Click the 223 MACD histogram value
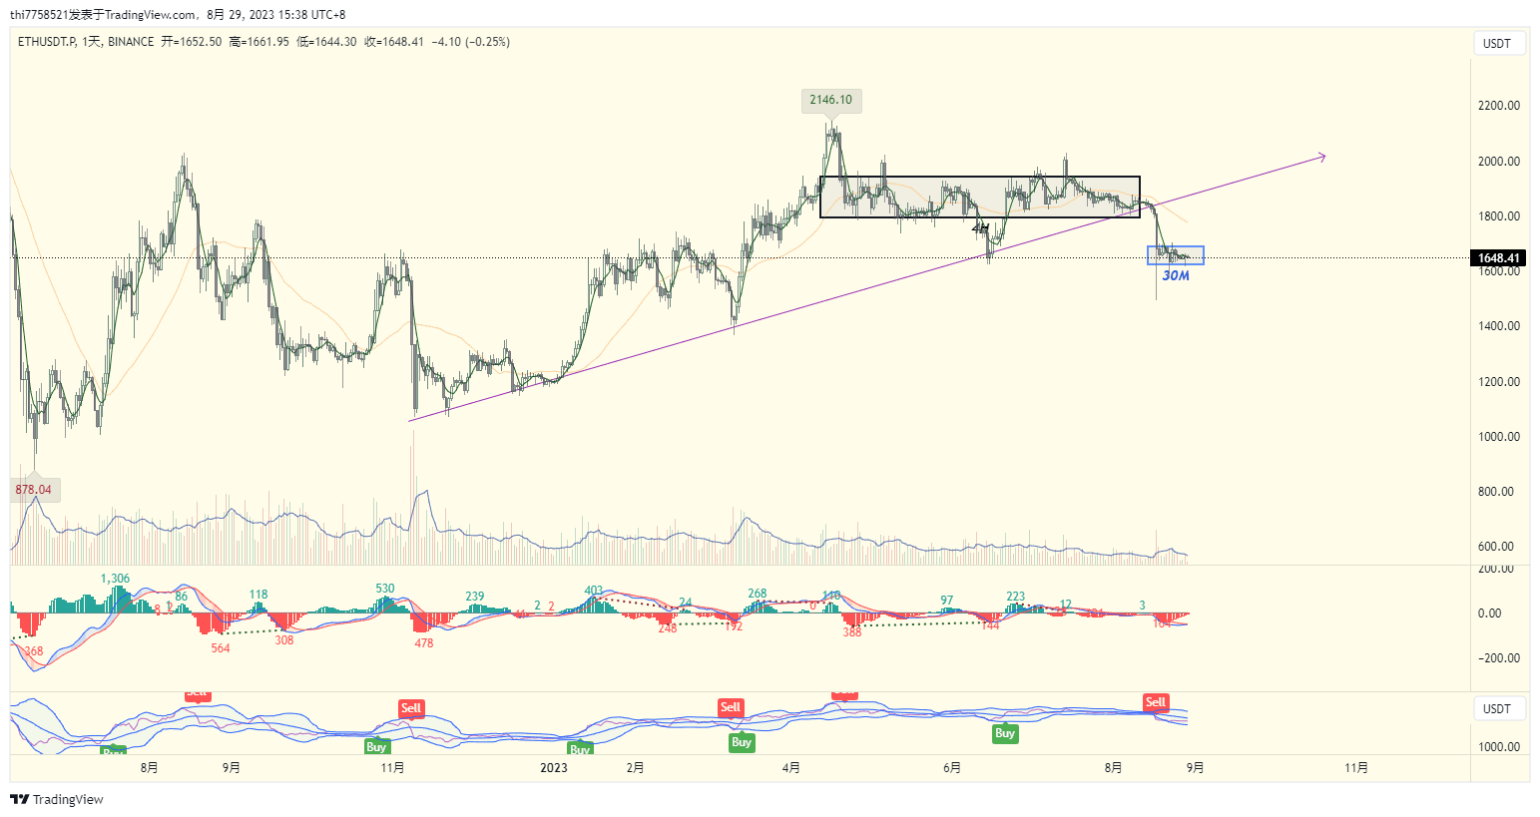This screenshot has height=817, width=1540. tap(1016, 597)
